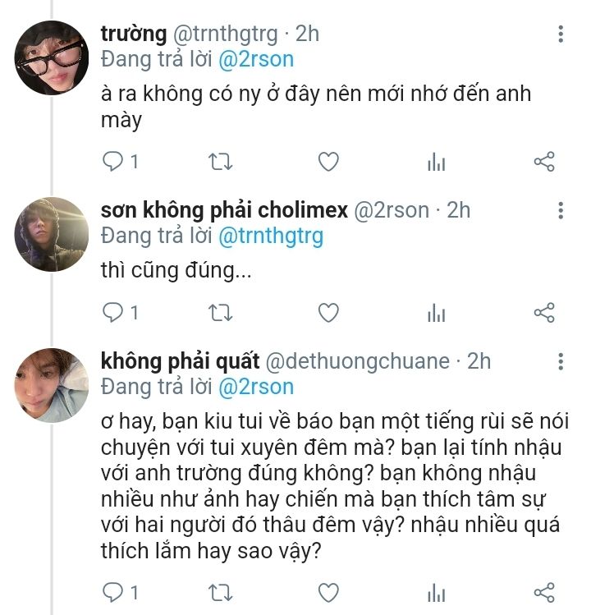
Task: Like không phải quất's long tweet
Action: [328, 592]
